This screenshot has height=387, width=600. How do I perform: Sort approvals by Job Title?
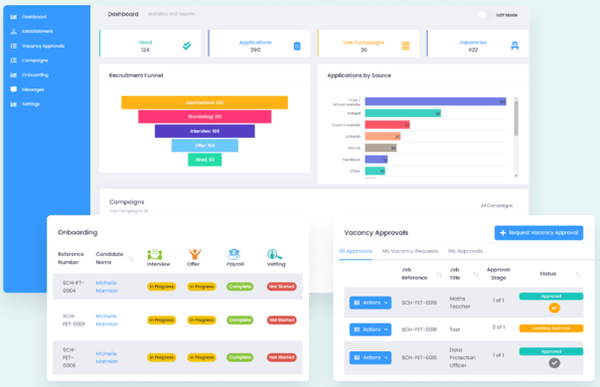tap(476, 274)
